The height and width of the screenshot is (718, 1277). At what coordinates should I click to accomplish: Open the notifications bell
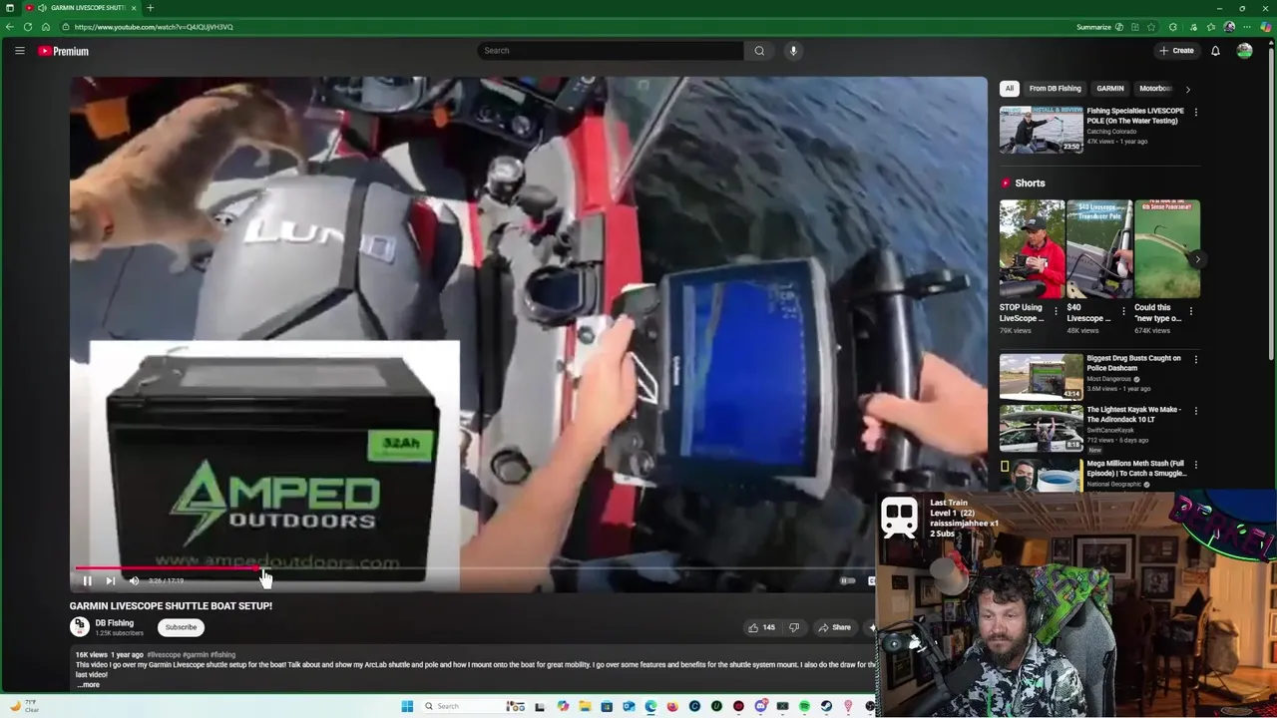pos(1215,51)
